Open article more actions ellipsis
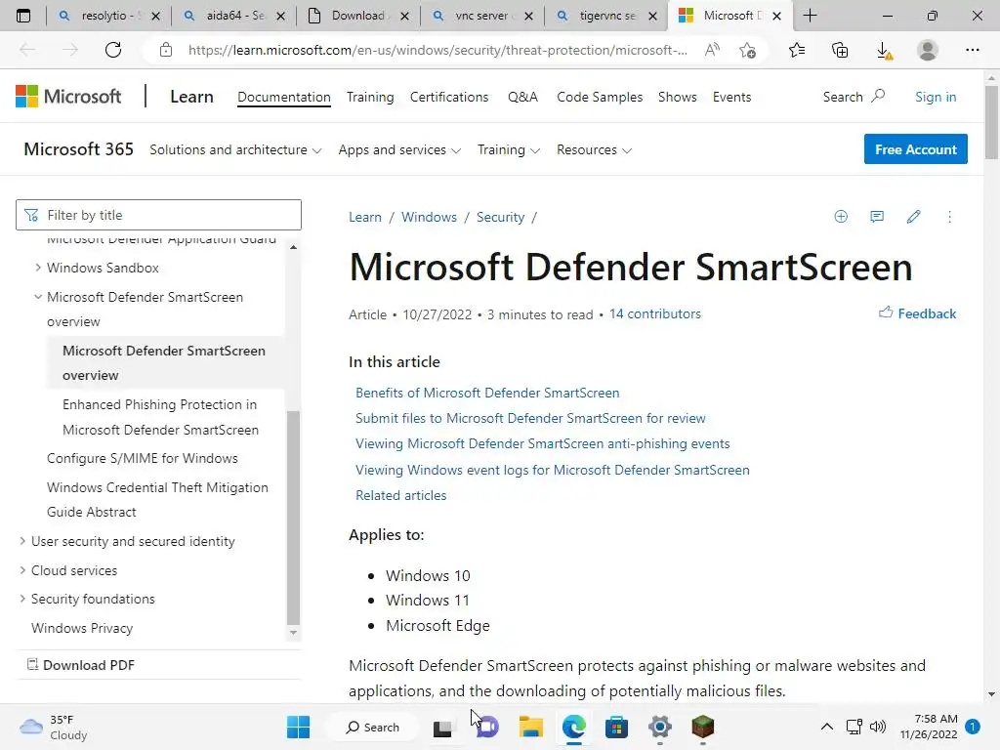Image resolution: width=1000 pixels, height=750 pixels. (949, 217)
